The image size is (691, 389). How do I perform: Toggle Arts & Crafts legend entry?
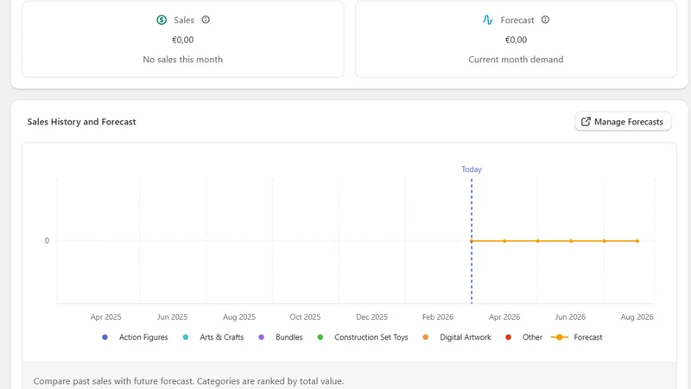coord(212,337)
